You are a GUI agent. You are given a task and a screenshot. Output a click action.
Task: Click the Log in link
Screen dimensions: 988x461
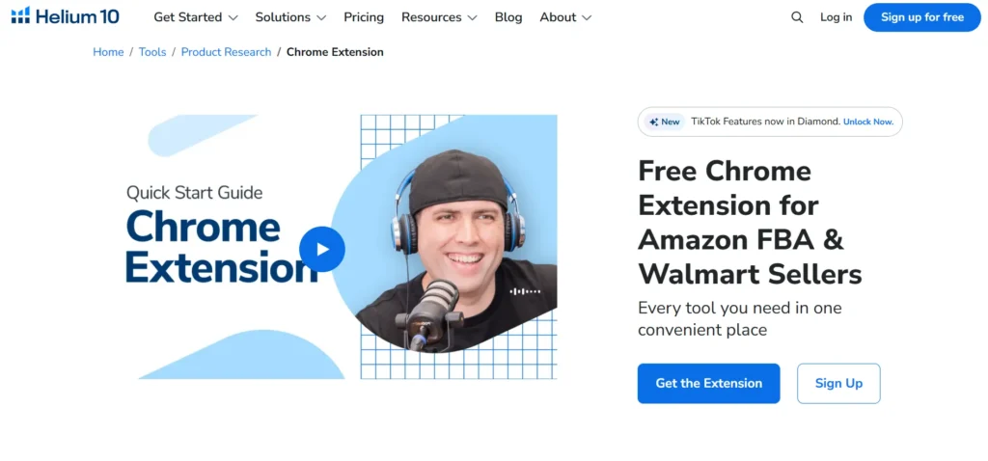point(836,17)
